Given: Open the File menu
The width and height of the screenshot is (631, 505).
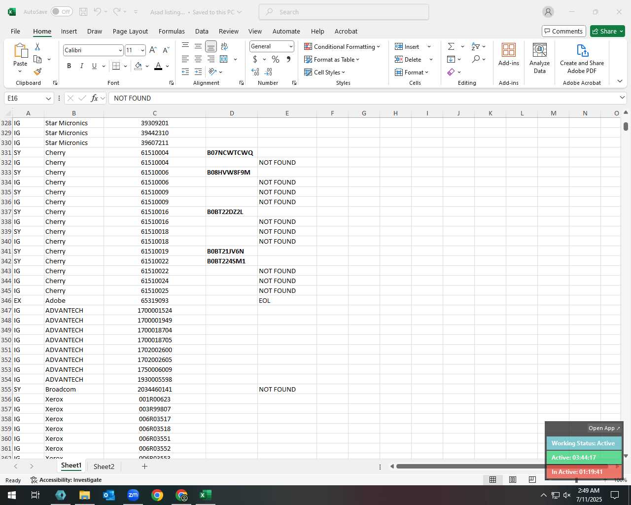Looking at the screenshot, I should (x=15, y=31).
